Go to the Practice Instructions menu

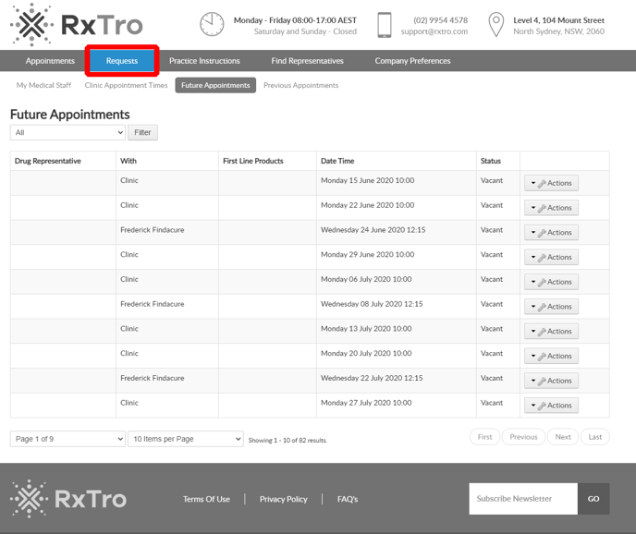(204, 61)
